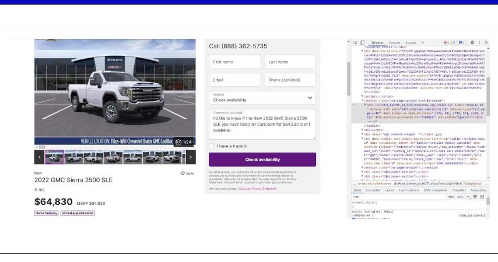The width and height of the screenshot is (498, 262).
Task: Click the 2022 GMC Sierra 2500 SLE title
Action: (x=73, y=180)
